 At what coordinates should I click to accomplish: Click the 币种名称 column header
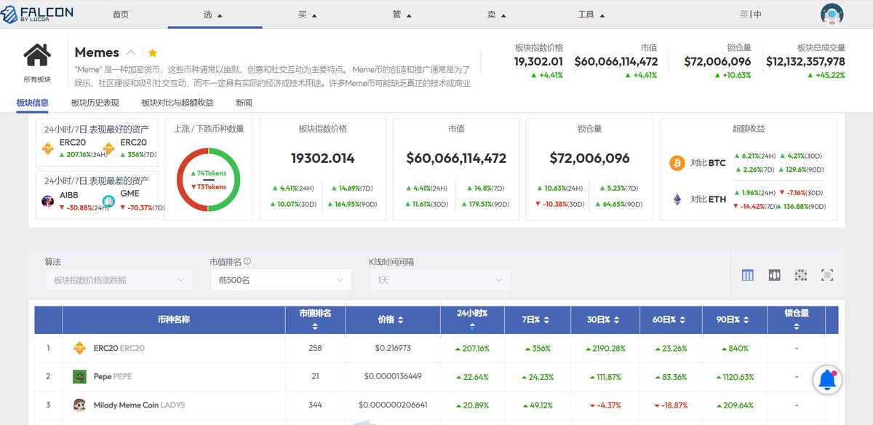tap(173, 319)
